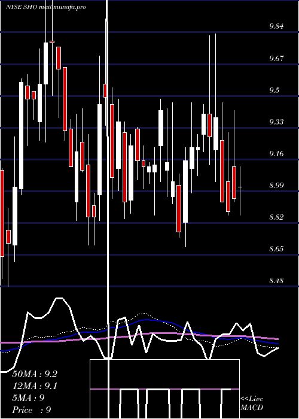Click the 50MA : 9.2 legend value
Image resolution: width=299 pixels, height=419 pixels.
35,374
